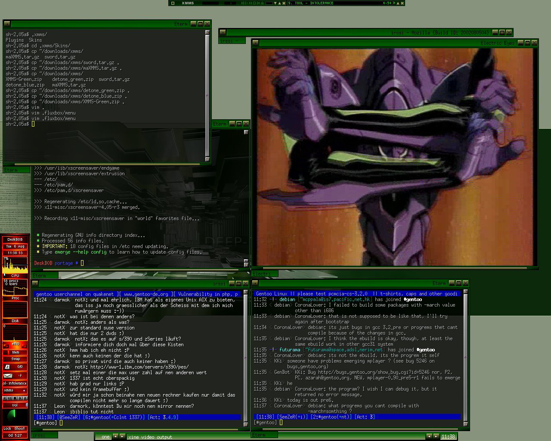Click the 'DeskBOB portage #' shell prompt
This screenshot has height=441, width=551.
pyautogui.click(x=56, y=263)
